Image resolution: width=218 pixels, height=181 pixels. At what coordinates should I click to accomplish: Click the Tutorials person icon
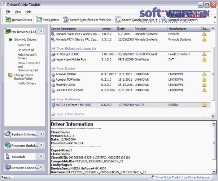tap(8, 156)
